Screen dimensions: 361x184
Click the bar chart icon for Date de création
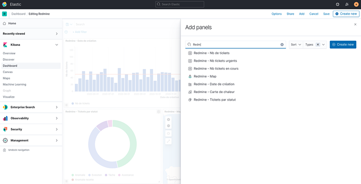click(x=190, y=84)
